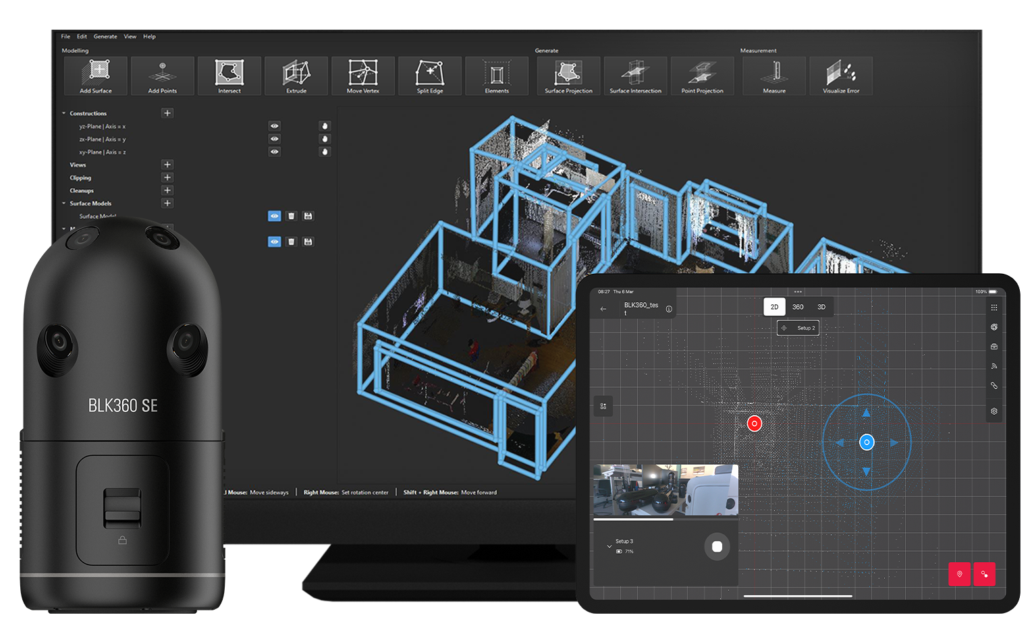Switch to the 360 view tab
The height and width of the screenshot is (634, 1034).
click(798, 307)
